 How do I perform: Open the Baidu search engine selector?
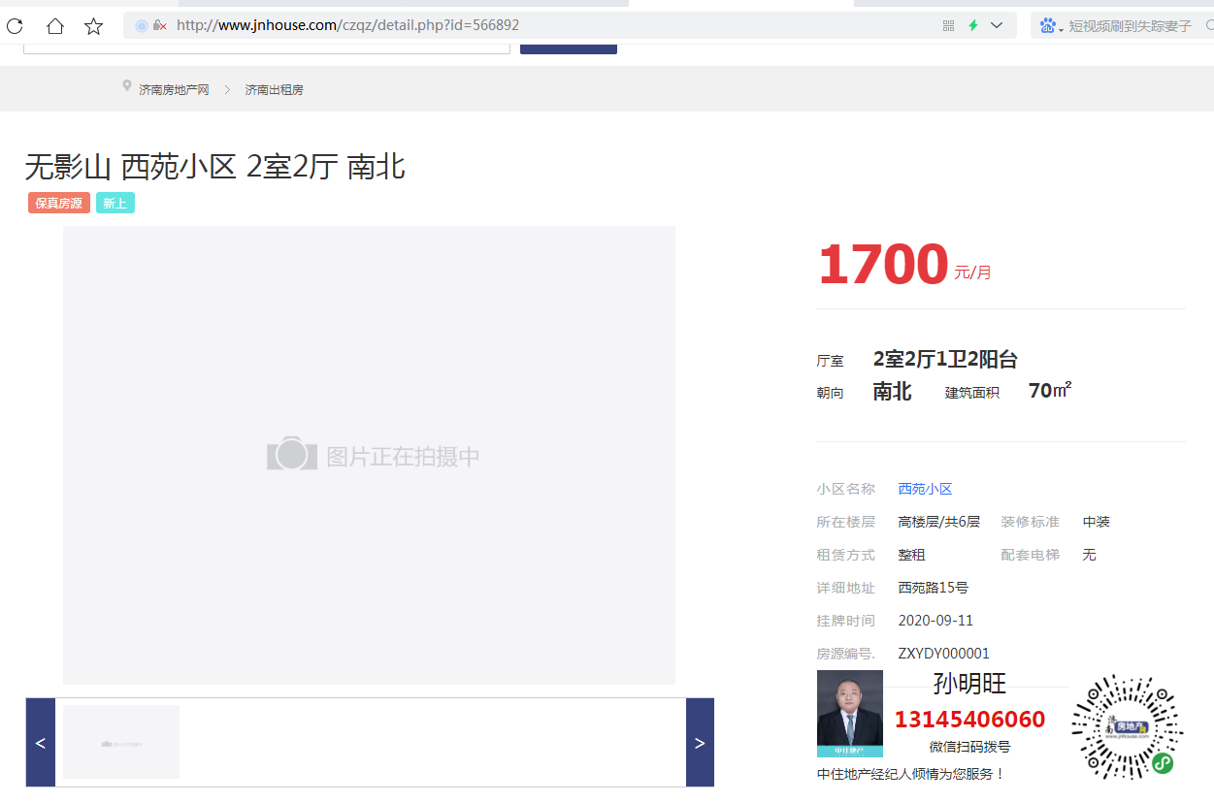tap(1050, 26)
